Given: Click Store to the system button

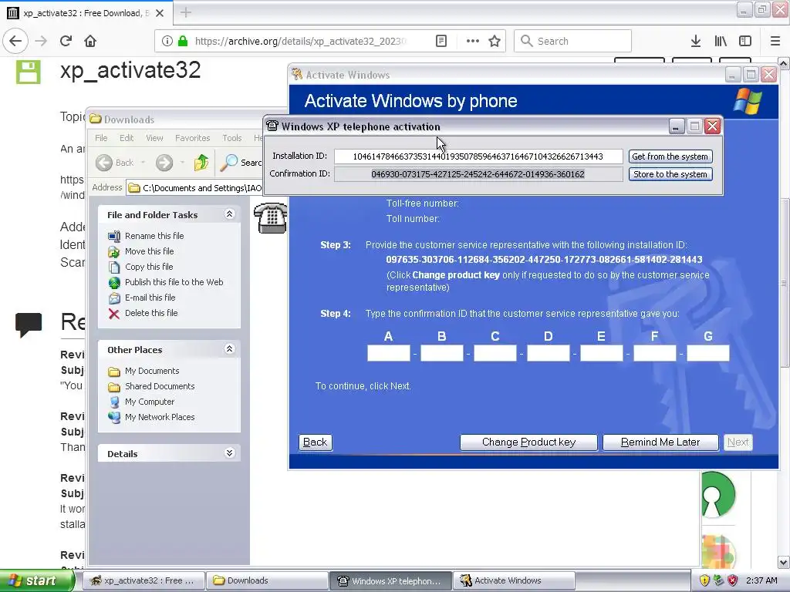Looking at the screenshot, I should coord(670,174).
